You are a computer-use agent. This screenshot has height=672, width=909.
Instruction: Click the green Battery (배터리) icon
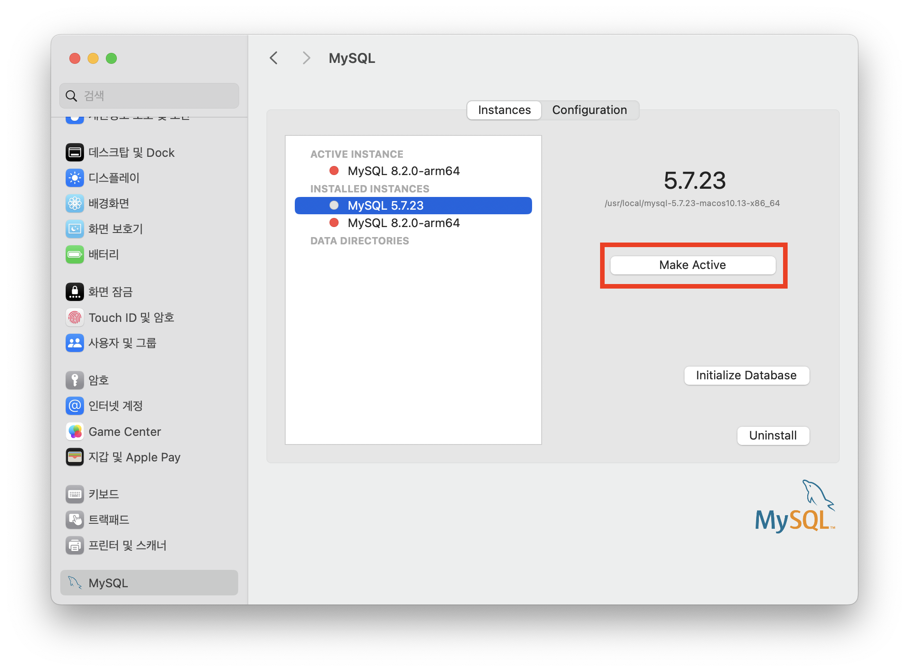pos(75,254)
